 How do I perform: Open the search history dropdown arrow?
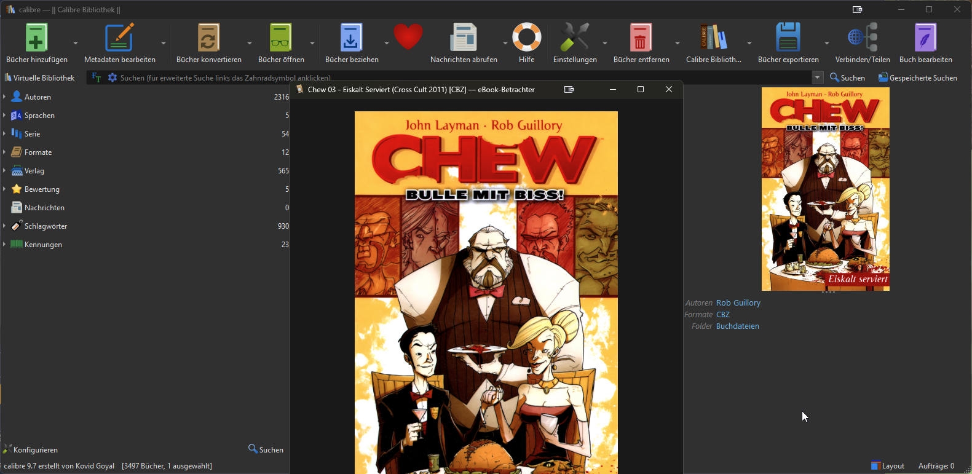click(x=818, y=77)
